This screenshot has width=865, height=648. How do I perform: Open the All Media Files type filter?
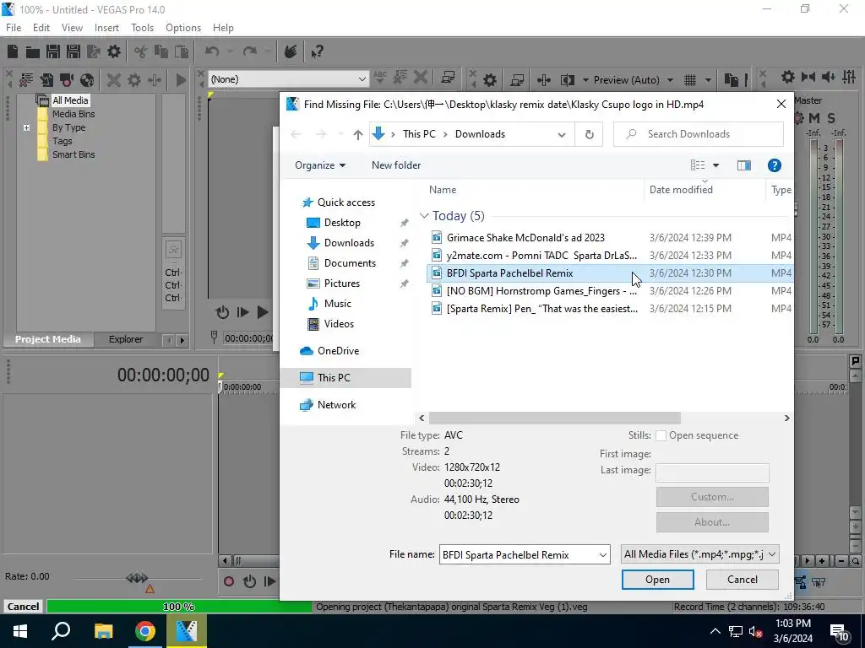click(700, 554)
